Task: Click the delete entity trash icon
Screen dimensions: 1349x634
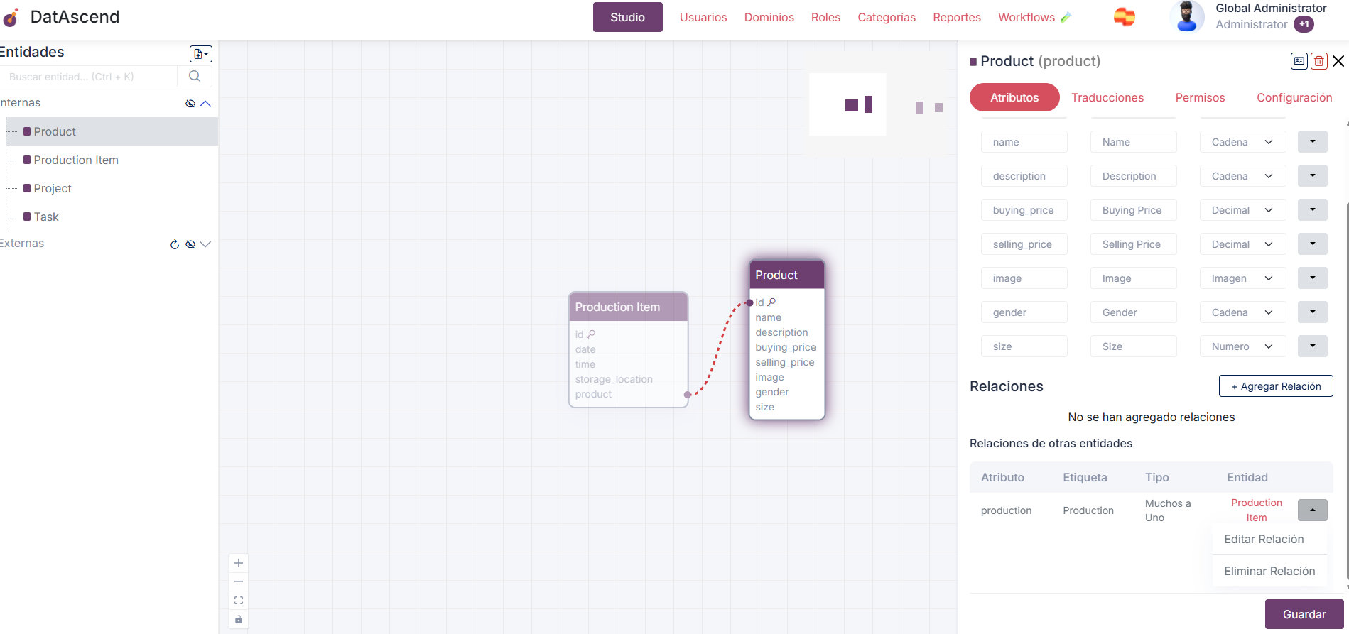Action: [1318, 61]
